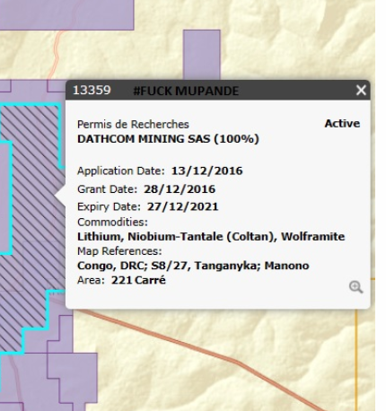Click the stepped purple permit polygon below popup
Viewport: 386px width, 411px height.
coord(73,377)
